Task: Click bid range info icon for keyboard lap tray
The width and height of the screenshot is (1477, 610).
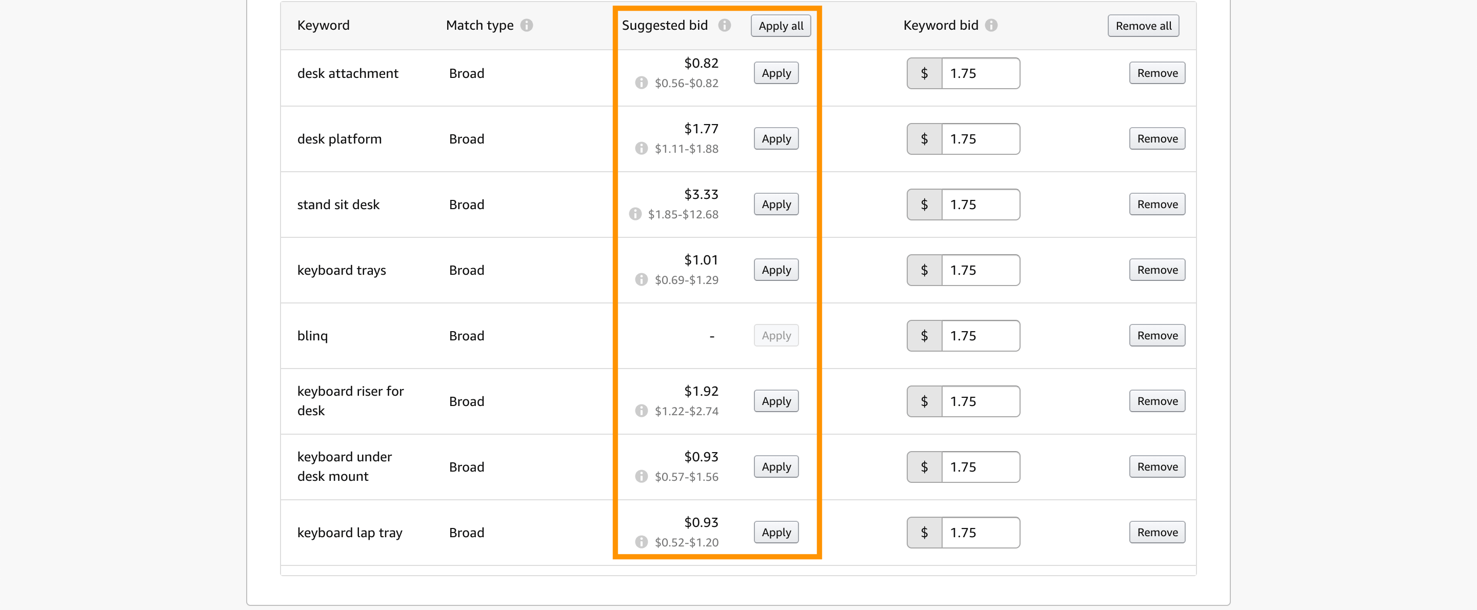Action: (641, 542)
